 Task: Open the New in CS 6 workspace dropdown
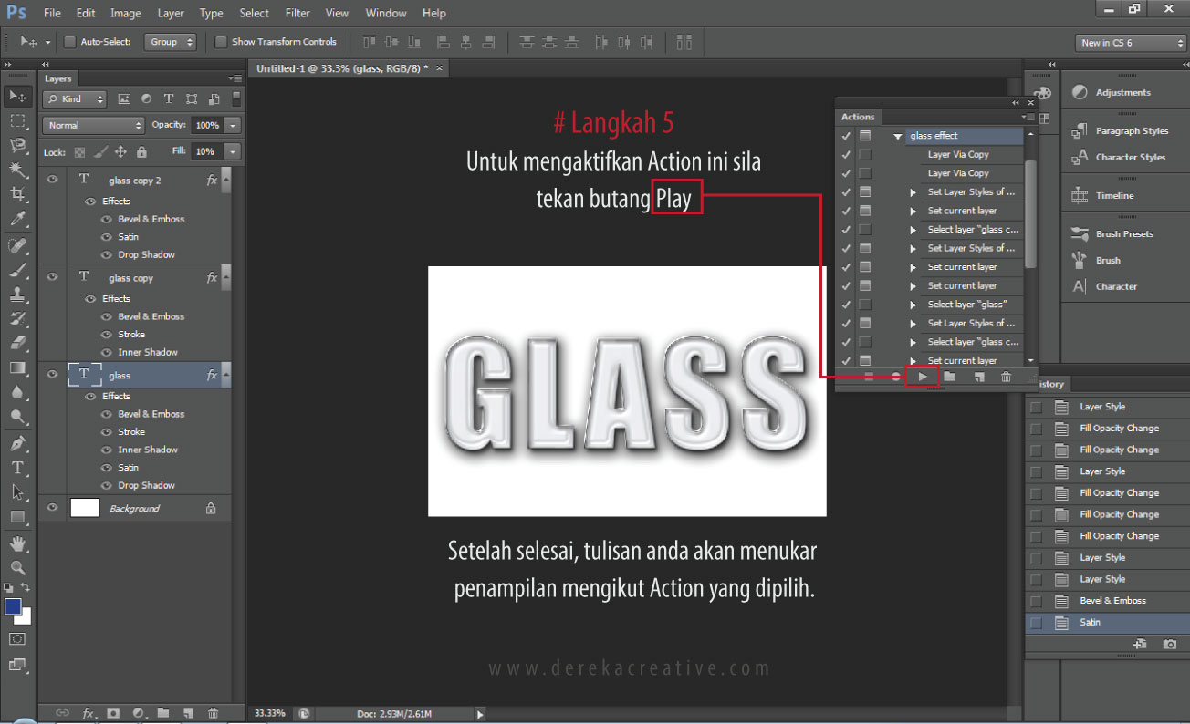click(1131, 43)
